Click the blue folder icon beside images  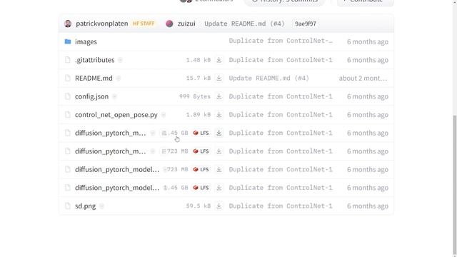click(68, 41)
